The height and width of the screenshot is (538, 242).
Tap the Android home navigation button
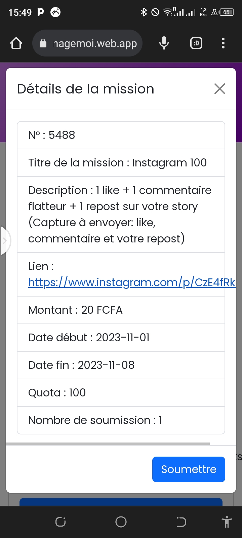[121, 522]
